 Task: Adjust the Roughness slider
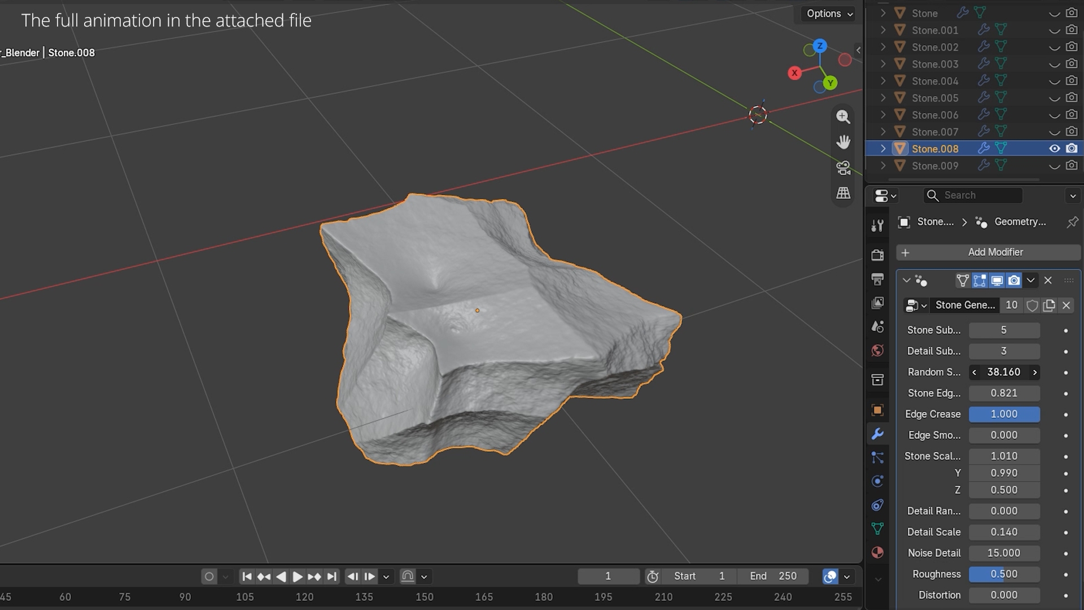[1004, 574]
